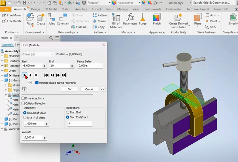This screenshot has width=238, height=162.
Task: Enable the Collision Detection checkbox
Action: coord(23,103)
